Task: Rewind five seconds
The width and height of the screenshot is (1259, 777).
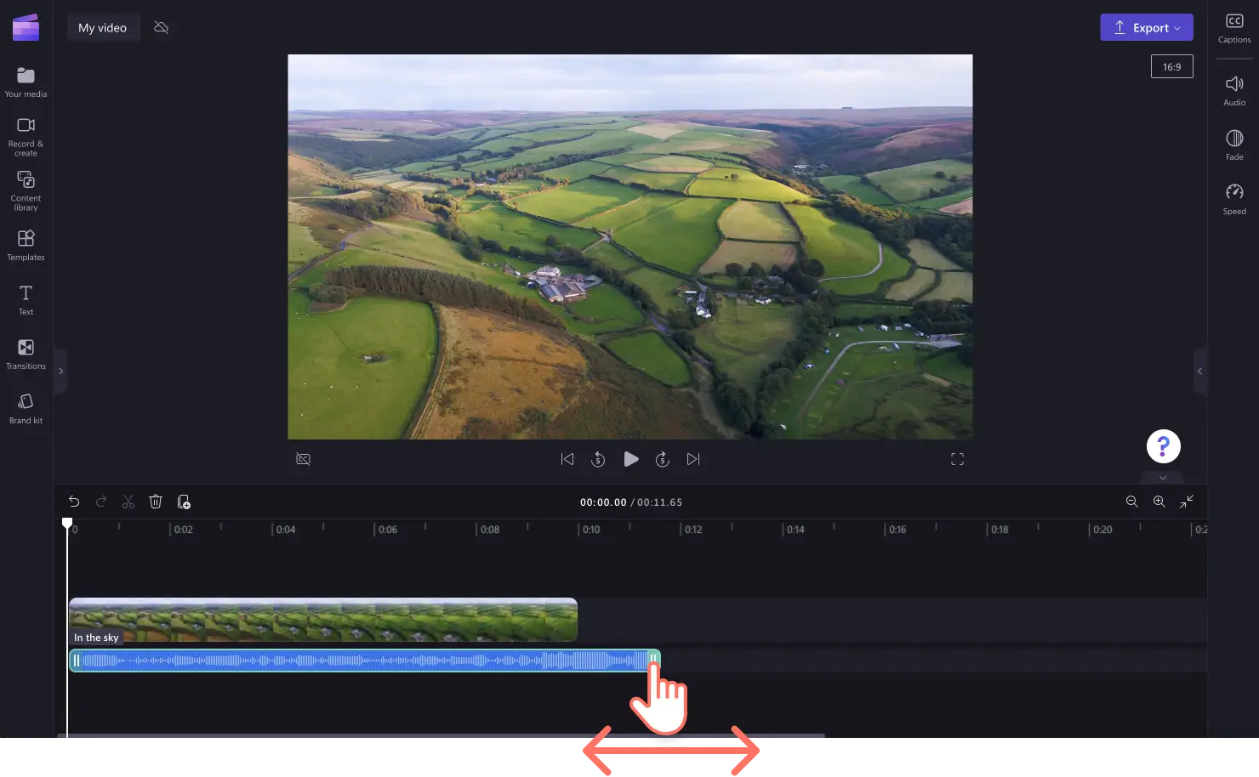Action: pyautogui.click(x=598, y=459)
